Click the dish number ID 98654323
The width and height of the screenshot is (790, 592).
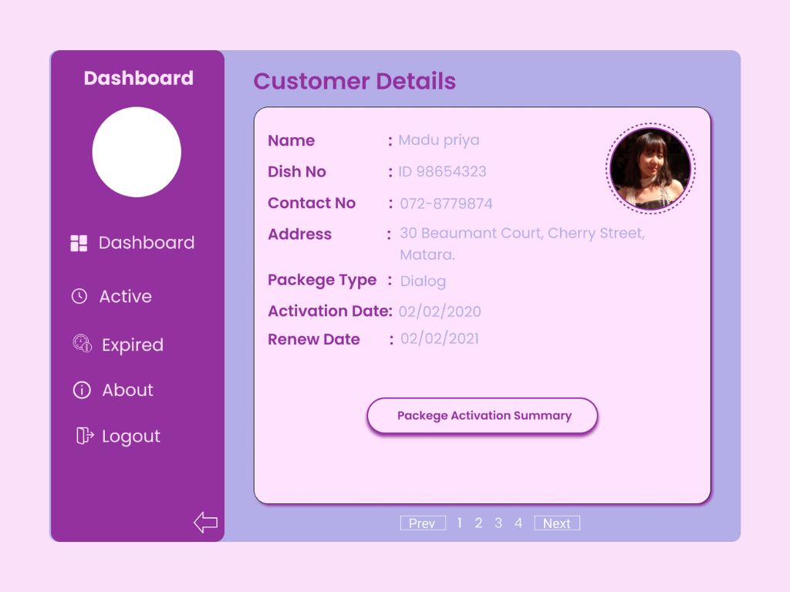click(442, 172)
